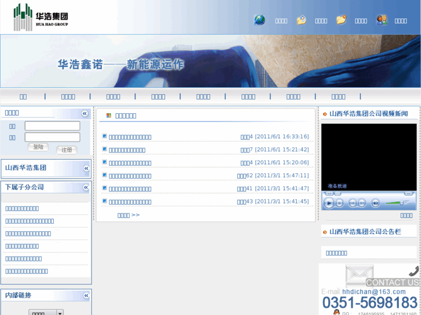Viewport: 421px width, 315px height.
Task: Click the phone number 0351-5698183
Action: pos(370,303)
